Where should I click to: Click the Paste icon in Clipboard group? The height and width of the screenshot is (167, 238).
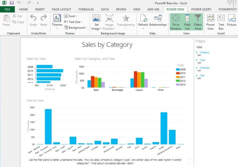(6, 20)
